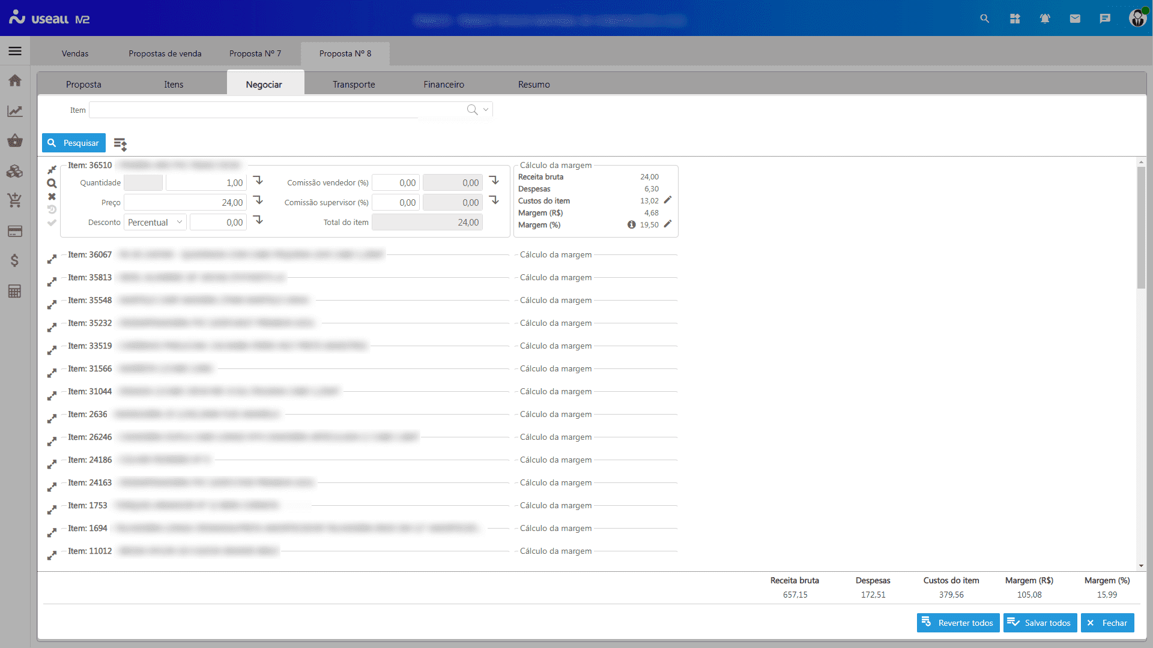
Task: Open shopping basket sidebar icon
Action: pyautogui.click(x=15, y=141)
